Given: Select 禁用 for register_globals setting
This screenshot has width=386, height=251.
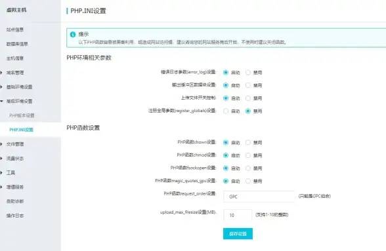Looking at the screenshot, I should pyautogui.click(x=248, y=111).
